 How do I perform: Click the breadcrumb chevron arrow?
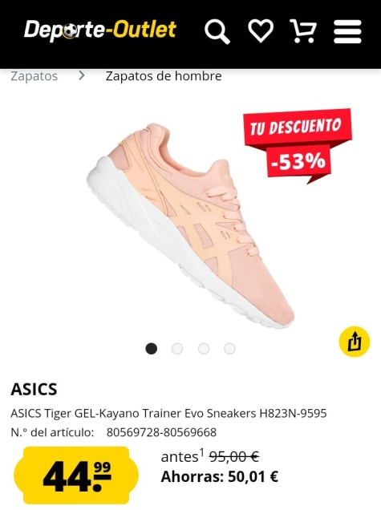pos(82,76)
